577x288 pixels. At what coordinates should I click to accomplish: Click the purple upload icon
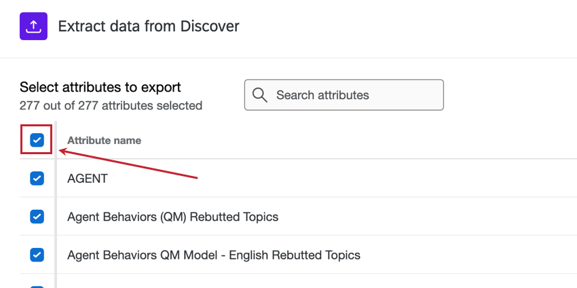point(33,26)
